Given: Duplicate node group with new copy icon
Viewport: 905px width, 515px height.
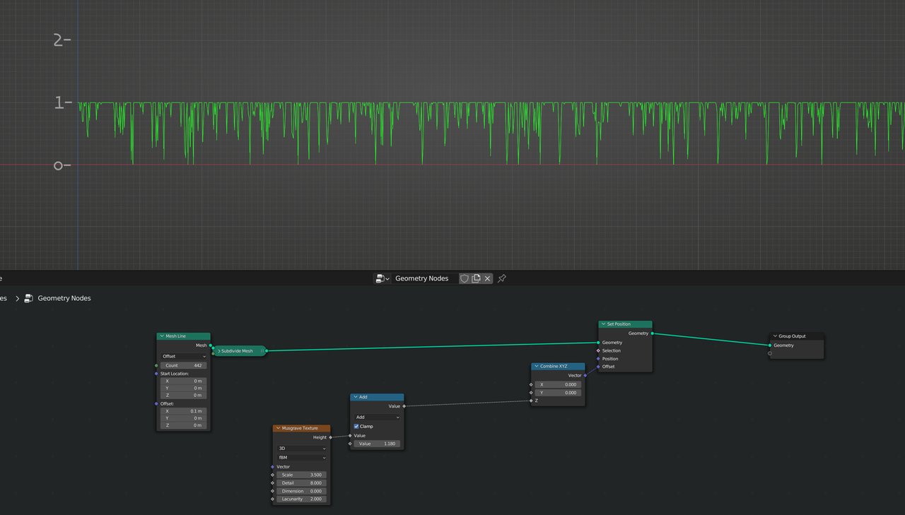Looking at the screenshot, I should (476, 278).
